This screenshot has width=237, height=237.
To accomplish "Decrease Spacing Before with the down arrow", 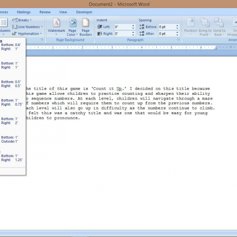I will click(x=177, y=28).
